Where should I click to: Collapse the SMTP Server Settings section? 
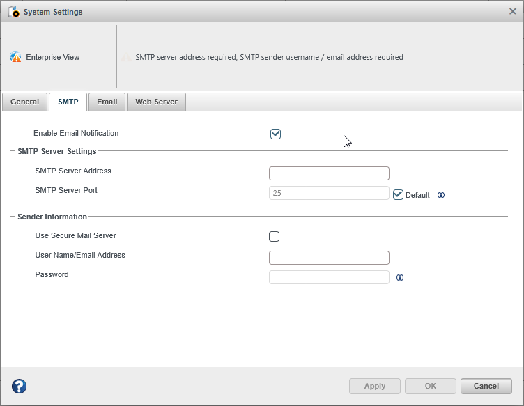tap(12, 151)
